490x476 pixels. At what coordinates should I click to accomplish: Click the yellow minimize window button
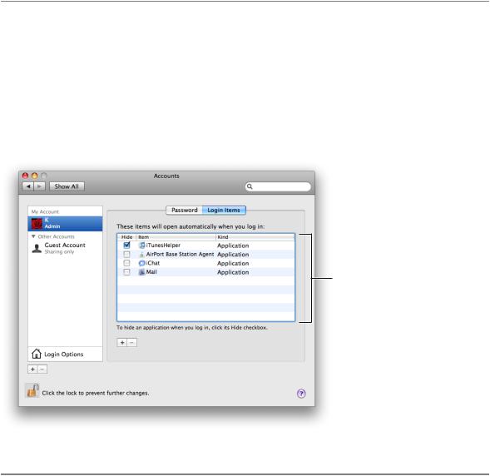(35, 176)
